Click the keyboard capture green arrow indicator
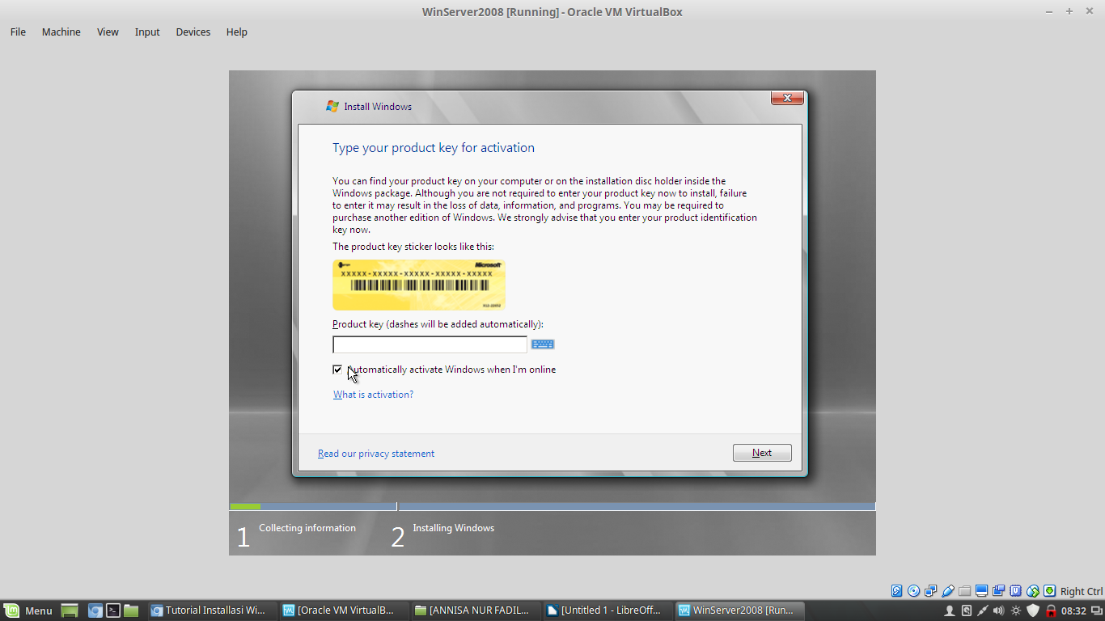Image resolution: width=1105 pixels, height=621 pixels. coord(1049,591)
